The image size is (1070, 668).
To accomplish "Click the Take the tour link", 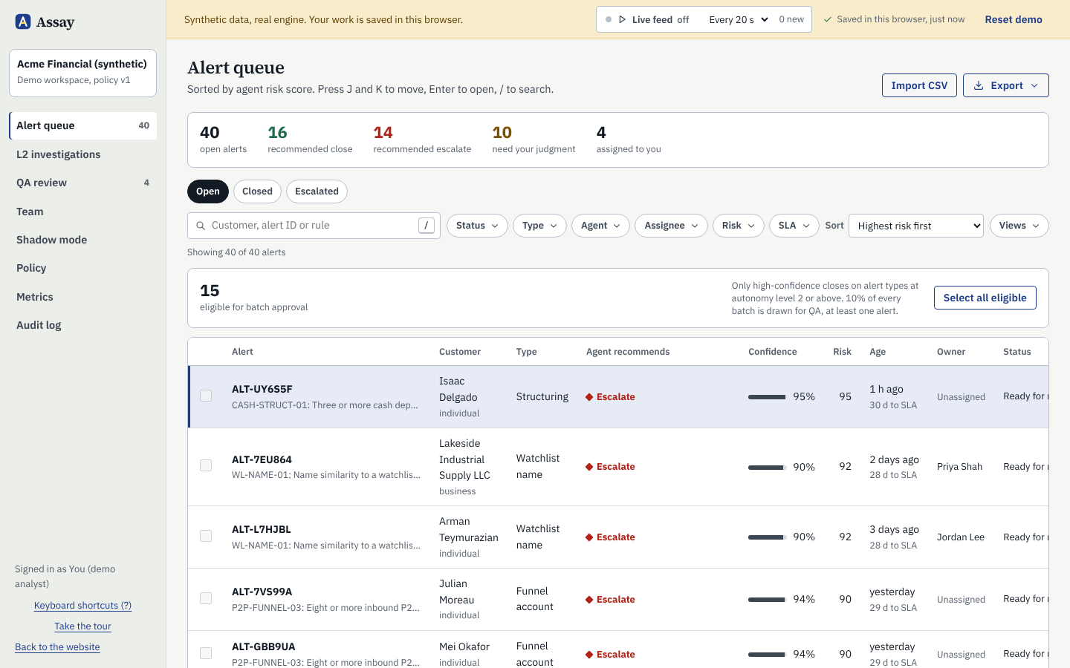I will (x=82, y=626).
